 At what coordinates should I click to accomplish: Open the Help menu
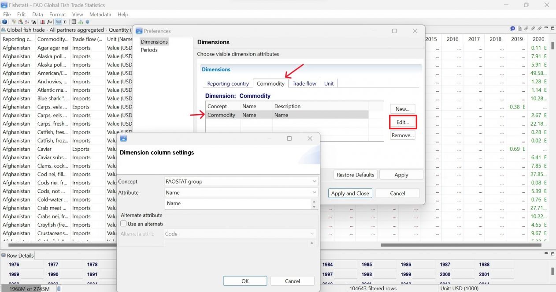[123, 14]
